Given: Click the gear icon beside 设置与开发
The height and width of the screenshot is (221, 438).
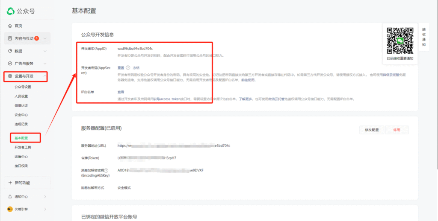Looking at the screenshot, I should click(x=10, y=76).
